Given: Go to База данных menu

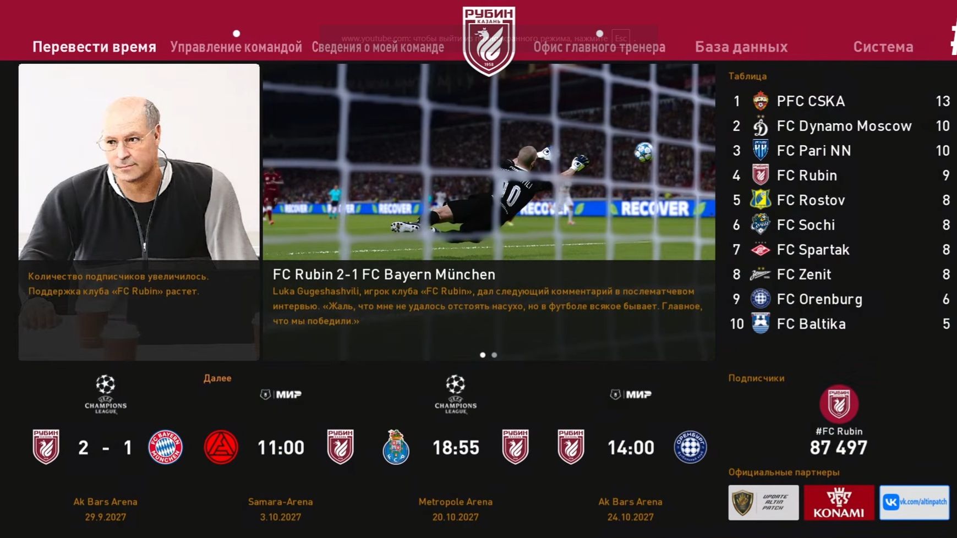Looking at the screenshot, I should tap(741, 47).
